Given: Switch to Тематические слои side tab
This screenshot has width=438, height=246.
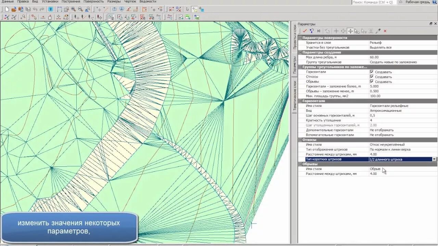Looking at the screenshot, I should (295, 95).
